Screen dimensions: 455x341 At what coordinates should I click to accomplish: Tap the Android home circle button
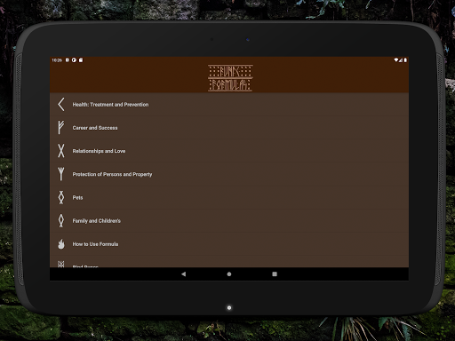(x=229, y=274)
